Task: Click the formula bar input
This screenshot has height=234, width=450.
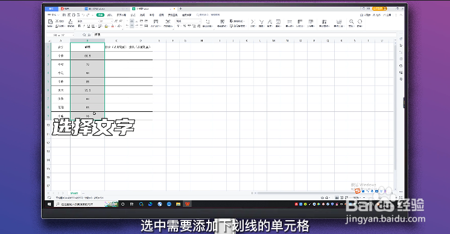Action: click(244, 35)
